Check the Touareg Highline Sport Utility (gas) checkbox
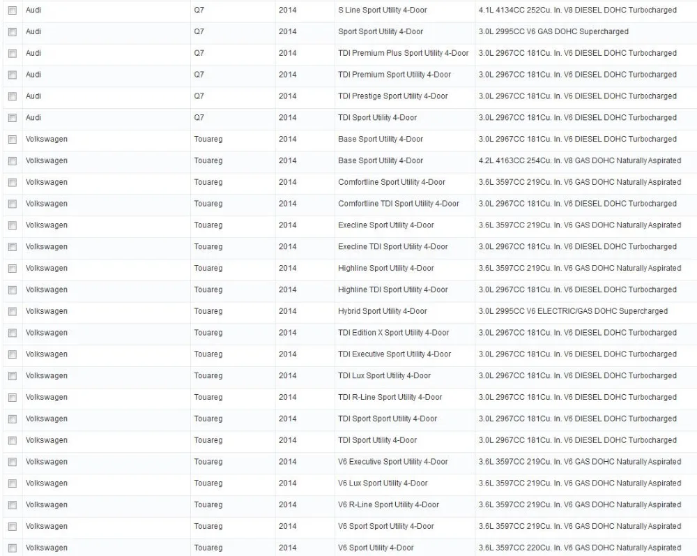Viewport: 697px width, 556px height. coord(13,269)
